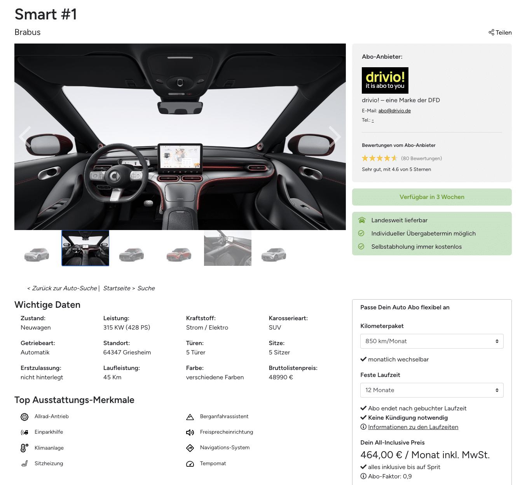
Task: Select the highlighted interior dashboard thumbnail
Action: pyautogui.click(x=86, y=248)
